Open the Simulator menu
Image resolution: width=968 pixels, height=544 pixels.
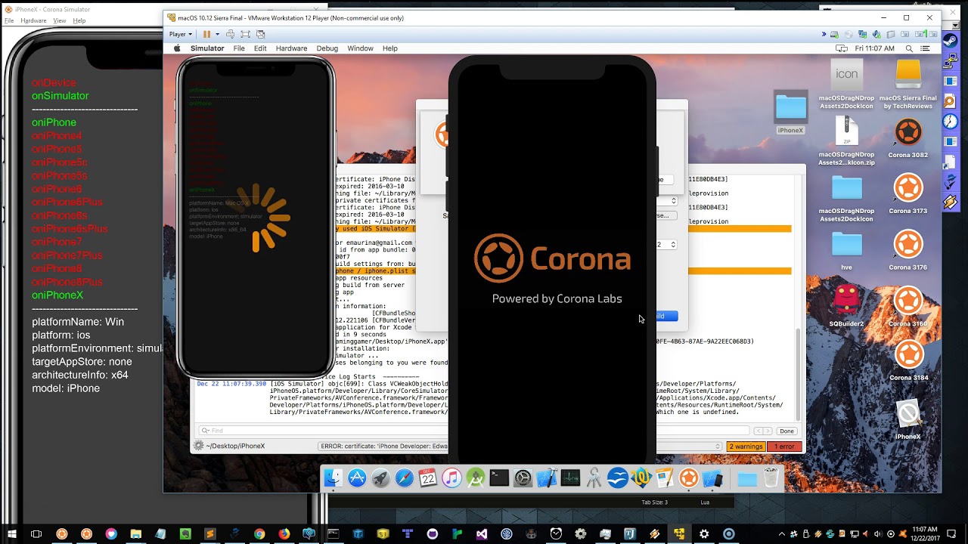tap(207, 48)
